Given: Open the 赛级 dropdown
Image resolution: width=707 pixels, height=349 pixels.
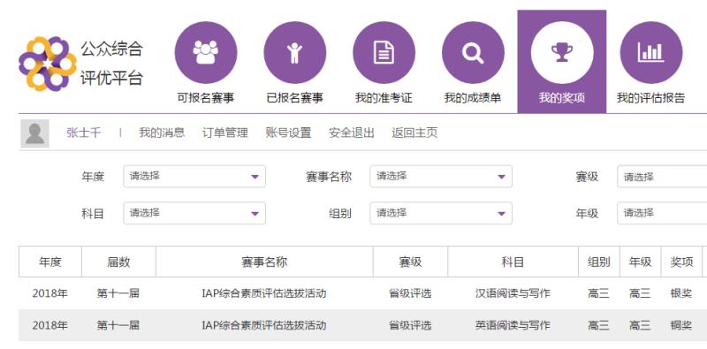Looking at the screenshot, I should [x=662, y=177].
